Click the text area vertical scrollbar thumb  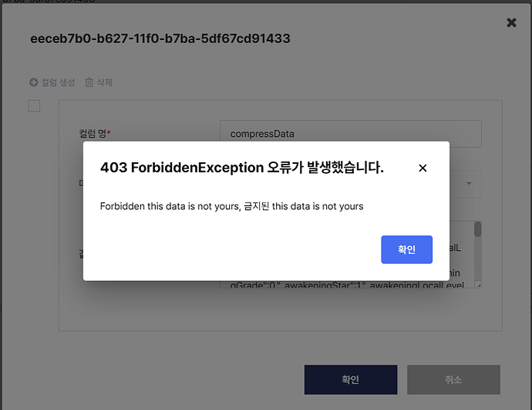(477, 229)
